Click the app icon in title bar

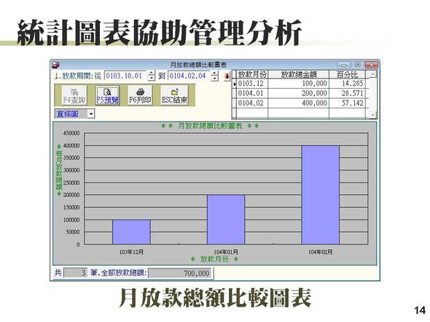pyautogui.click(x=55, y=65)
